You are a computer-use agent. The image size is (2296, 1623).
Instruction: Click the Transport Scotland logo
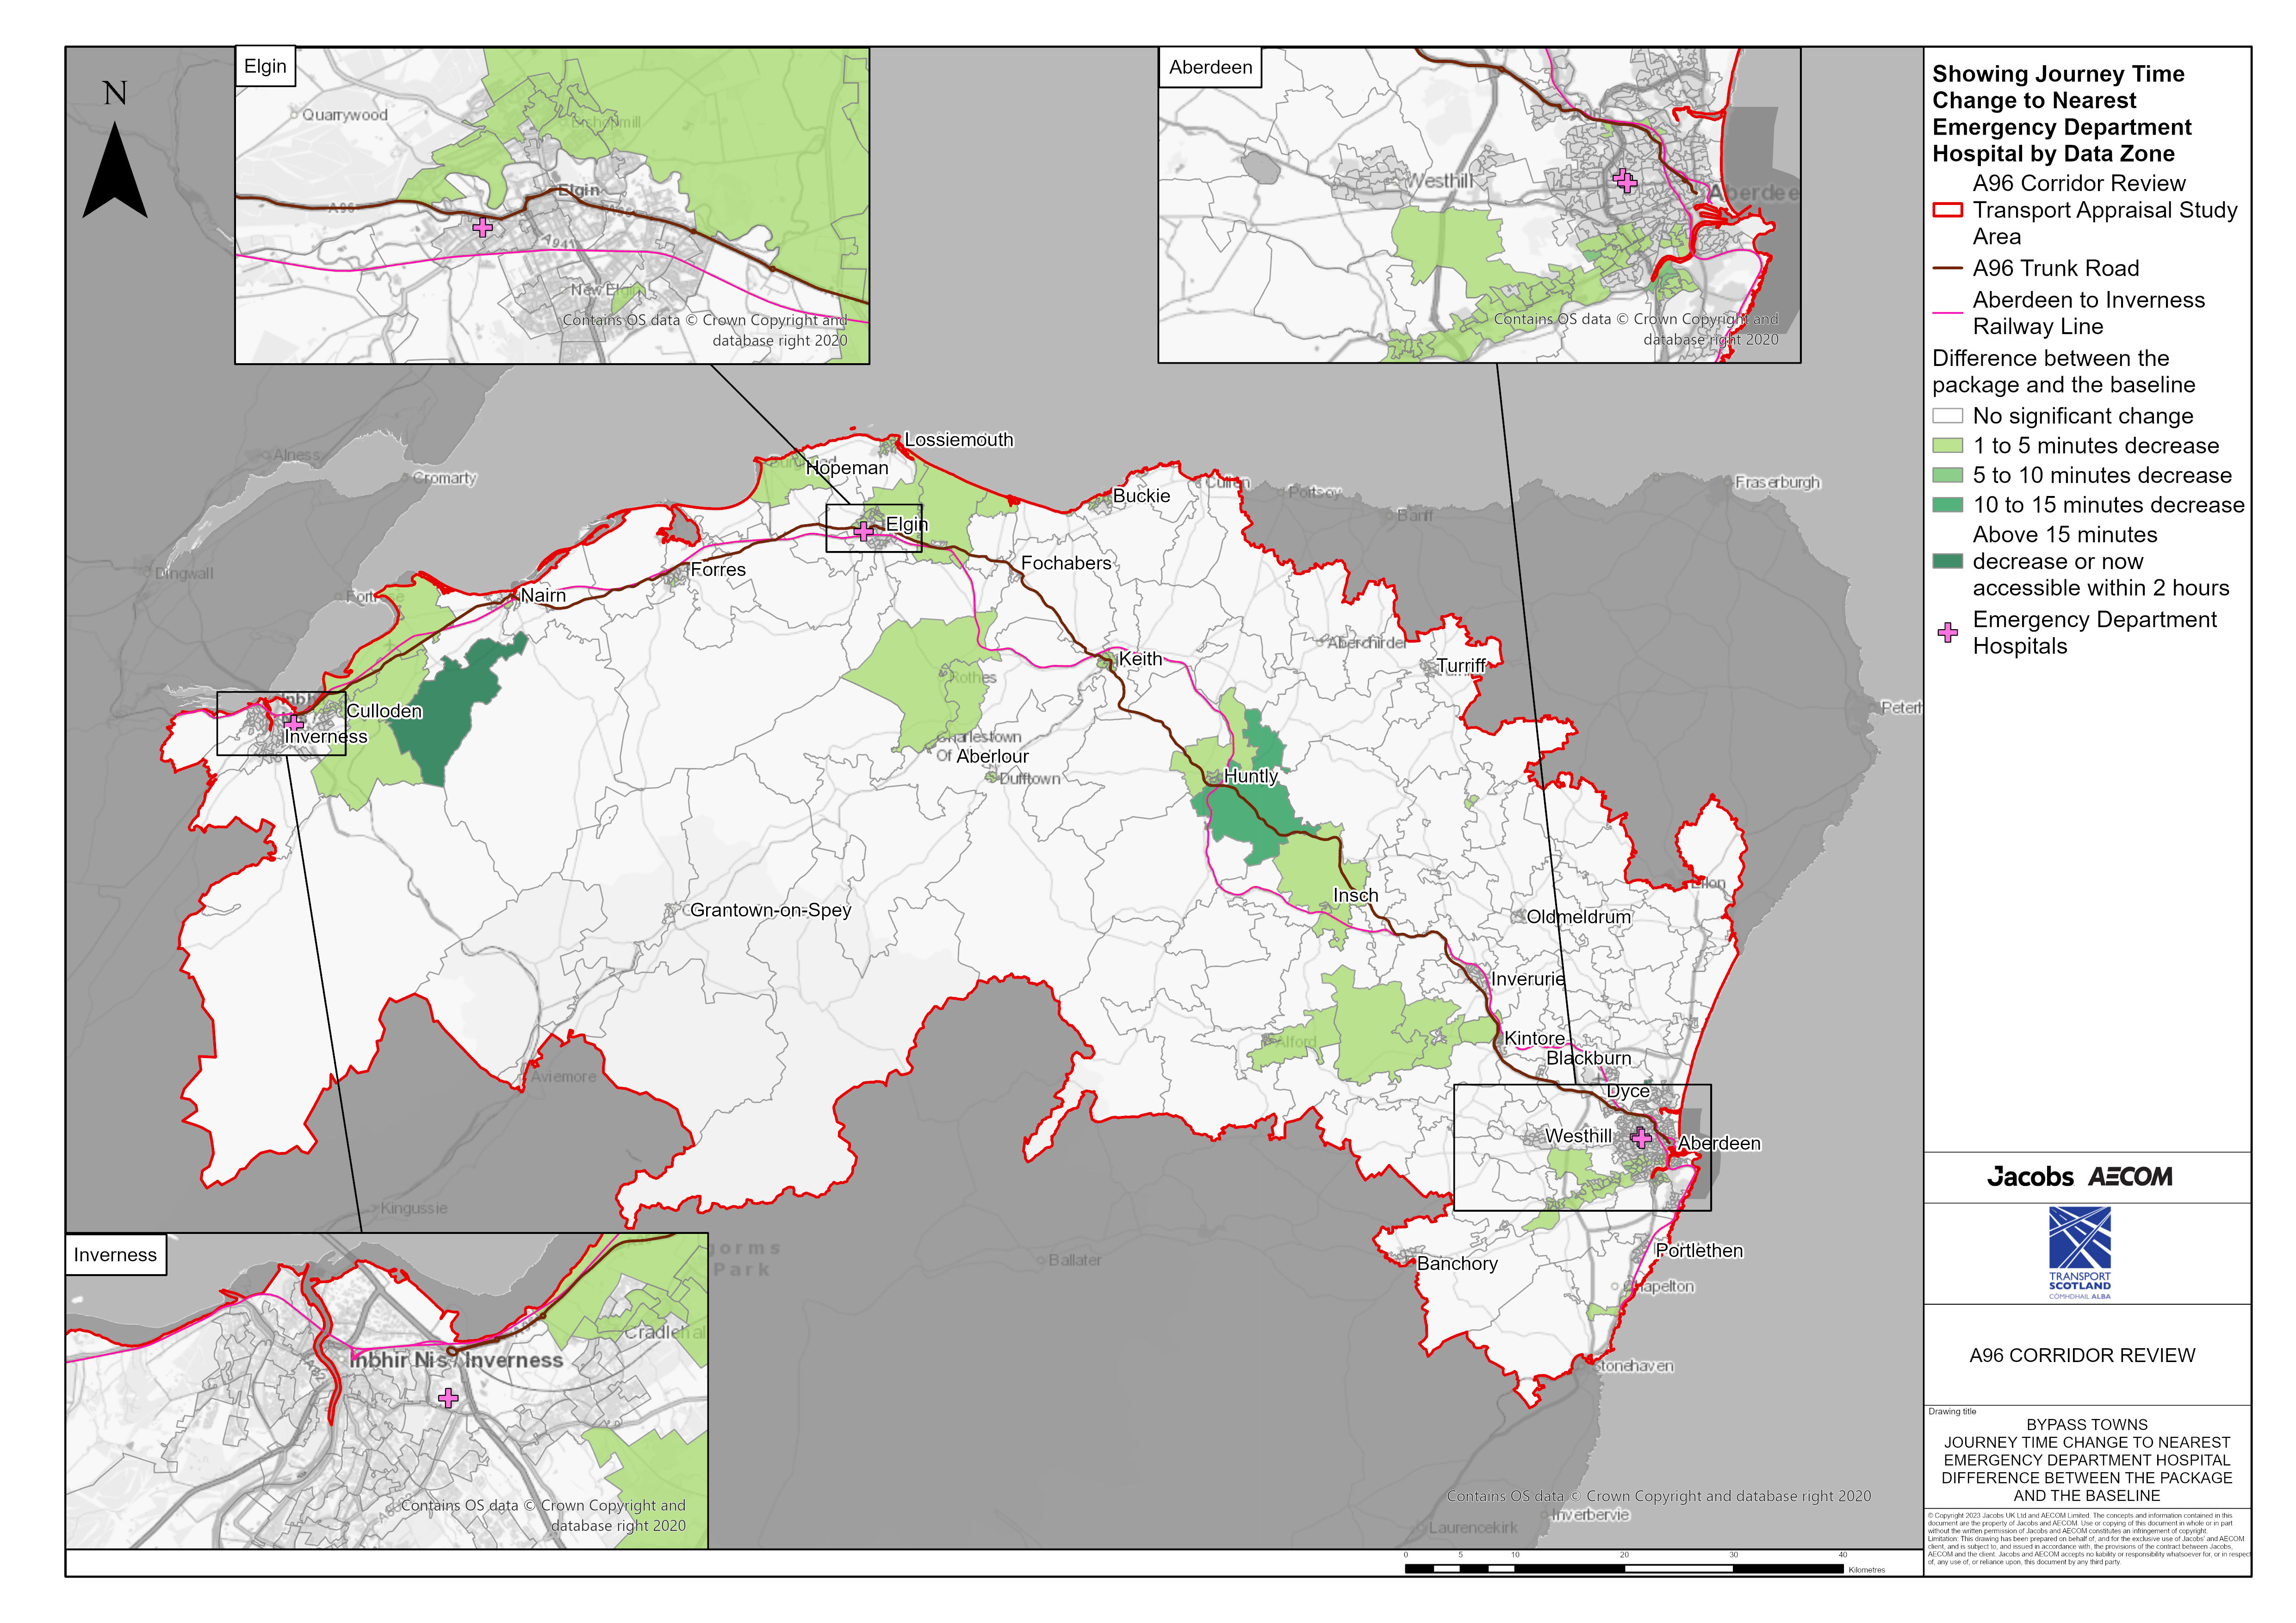[2079, 1252]
